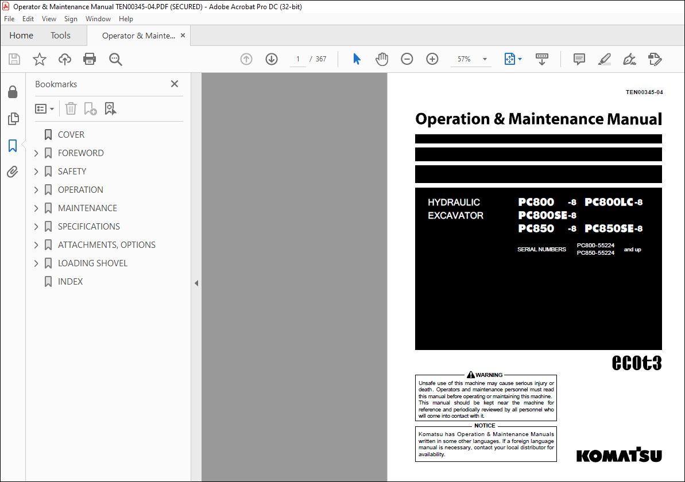
Task: Open the Help menu
Action: click(126, 19)
